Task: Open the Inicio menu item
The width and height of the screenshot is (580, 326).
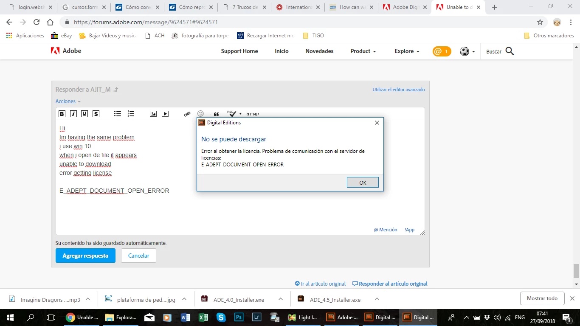Action: [282, 51]
